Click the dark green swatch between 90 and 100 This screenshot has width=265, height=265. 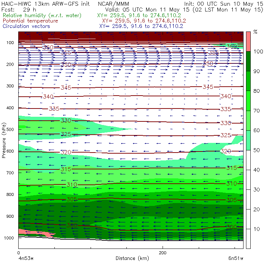[248, 61]
